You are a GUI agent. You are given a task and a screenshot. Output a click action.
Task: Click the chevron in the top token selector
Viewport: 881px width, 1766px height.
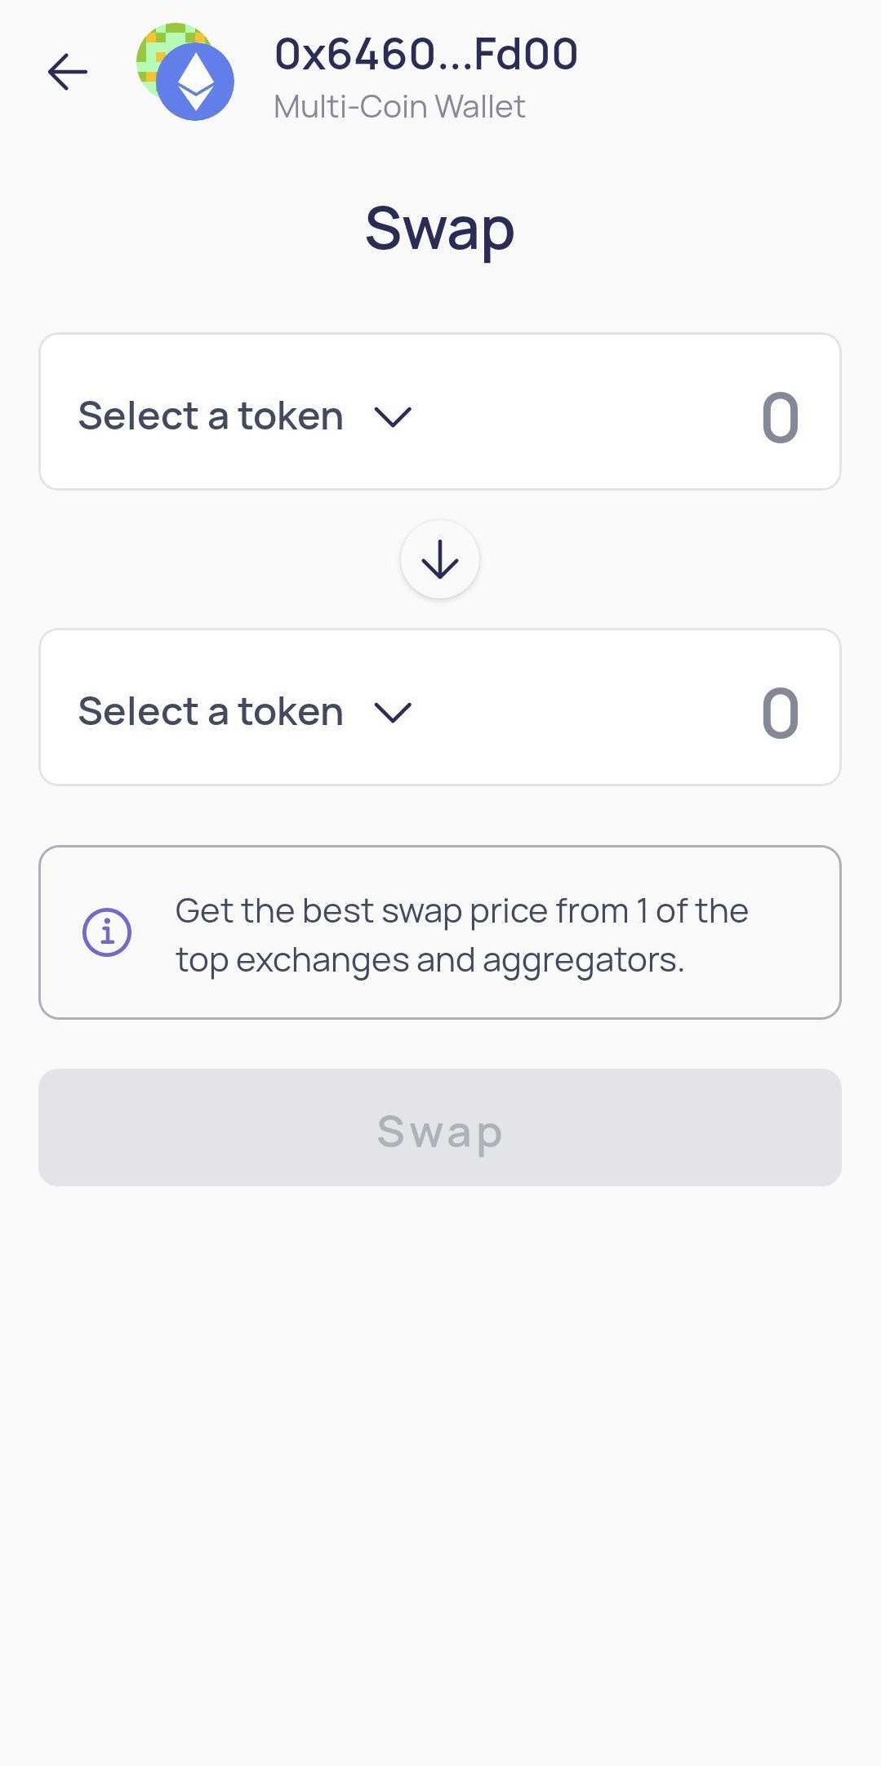(393, 417)
